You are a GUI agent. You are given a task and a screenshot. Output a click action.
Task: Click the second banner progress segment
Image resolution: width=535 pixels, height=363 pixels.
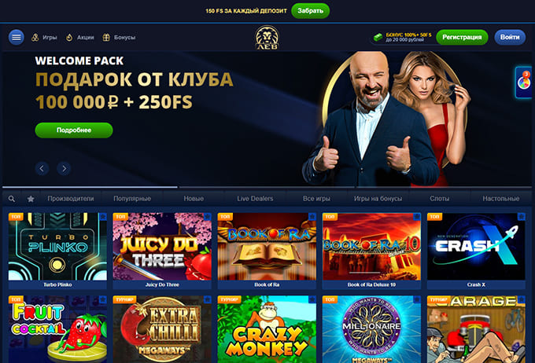pyautogui.click(x=267, y=187)
